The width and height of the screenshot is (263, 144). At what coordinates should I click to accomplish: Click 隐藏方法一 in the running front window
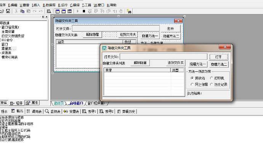click(x=197, y=64)
